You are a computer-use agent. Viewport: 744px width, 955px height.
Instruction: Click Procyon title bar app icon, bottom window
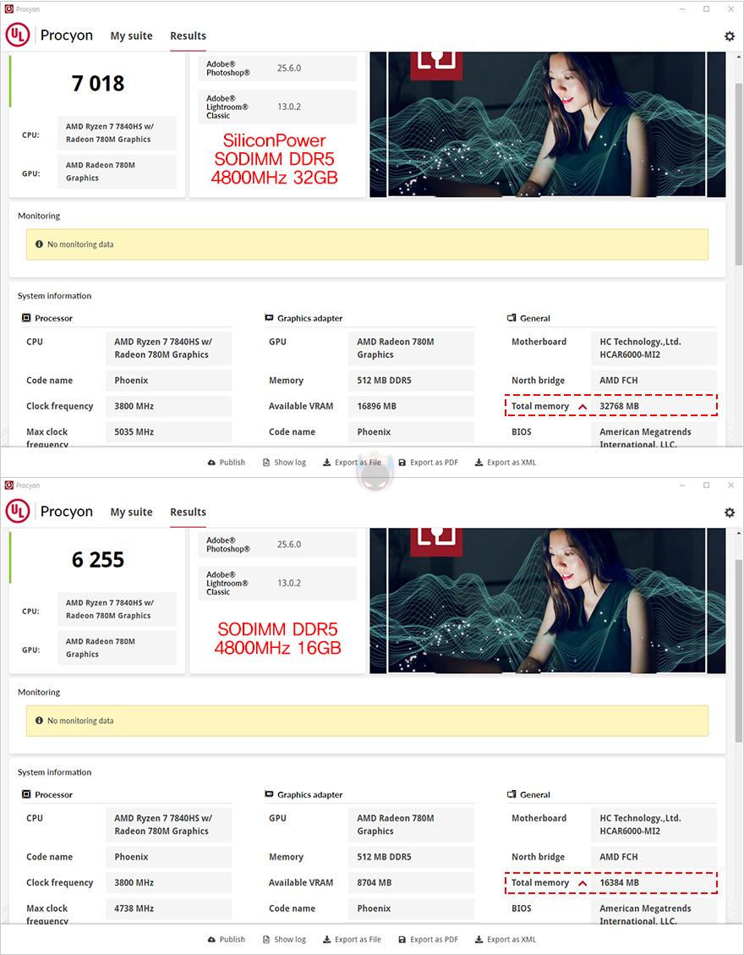[x=8, y=486]
